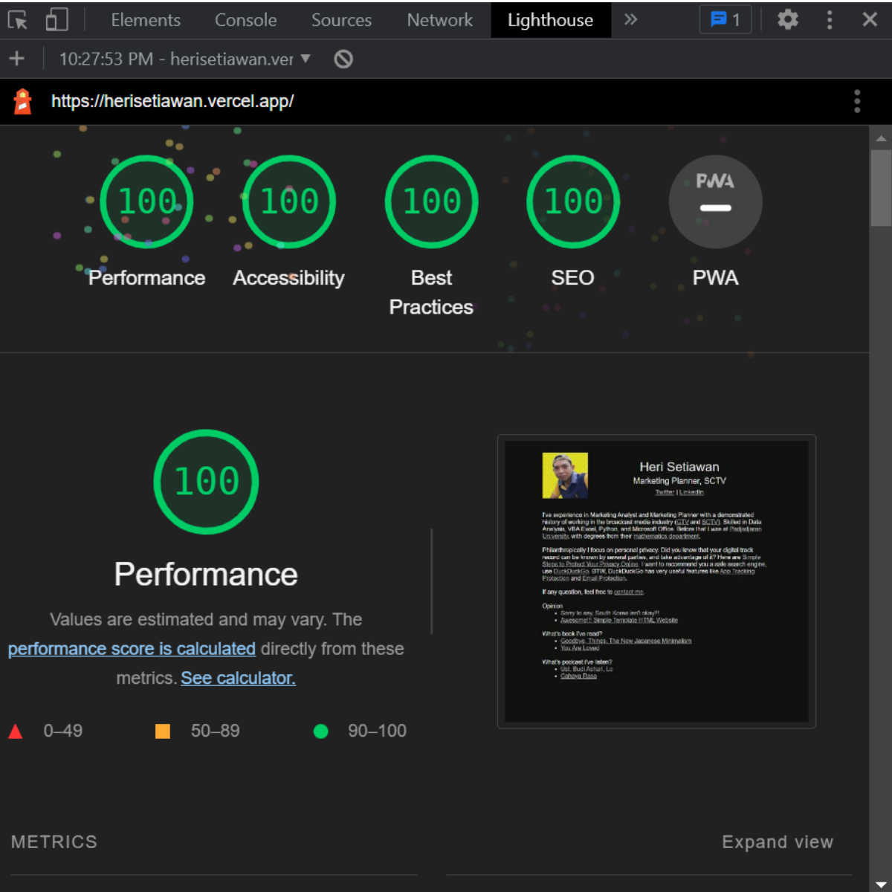Open the customize DevTools three-dot menu

click(830, 20)
